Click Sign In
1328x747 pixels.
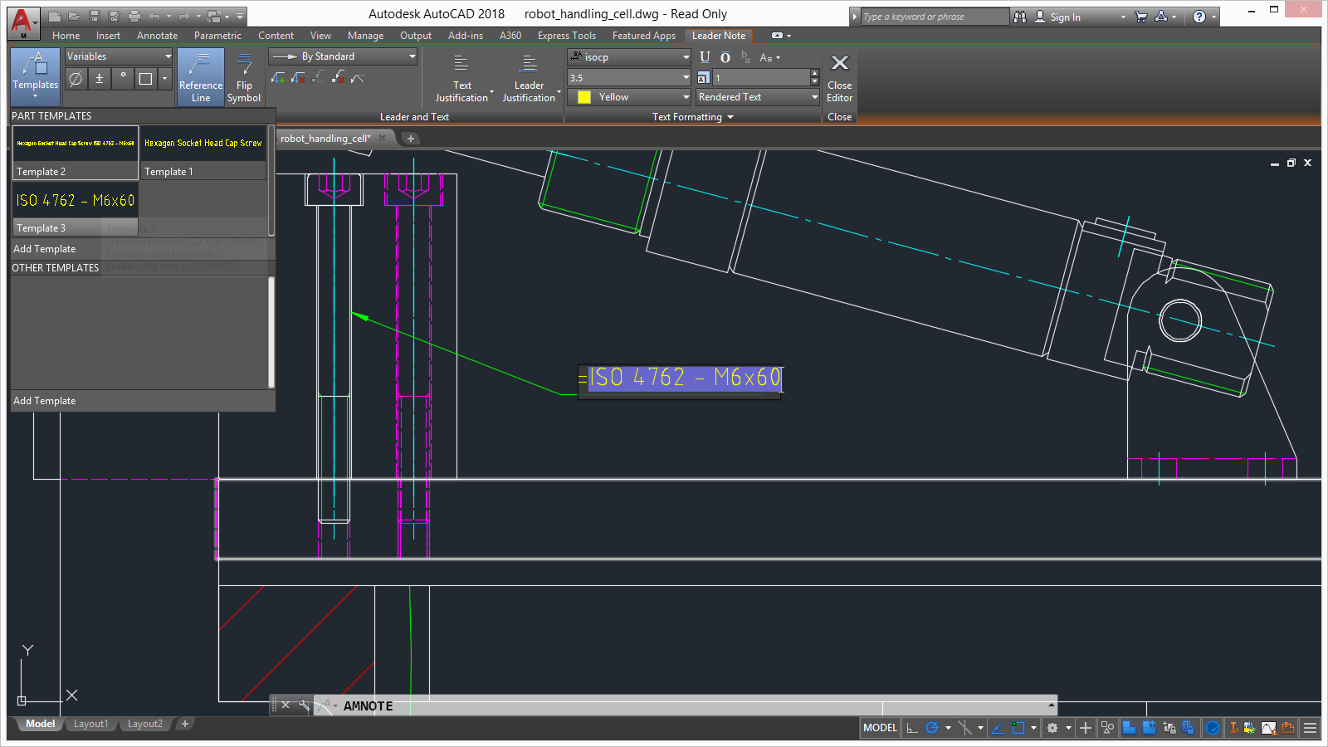[1064, 17]
